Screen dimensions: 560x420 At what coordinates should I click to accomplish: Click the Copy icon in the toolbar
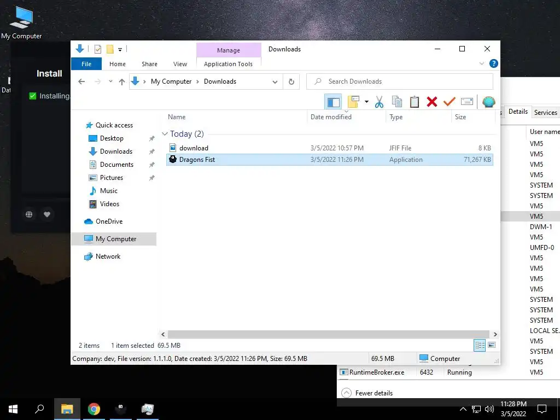point(397,102)
